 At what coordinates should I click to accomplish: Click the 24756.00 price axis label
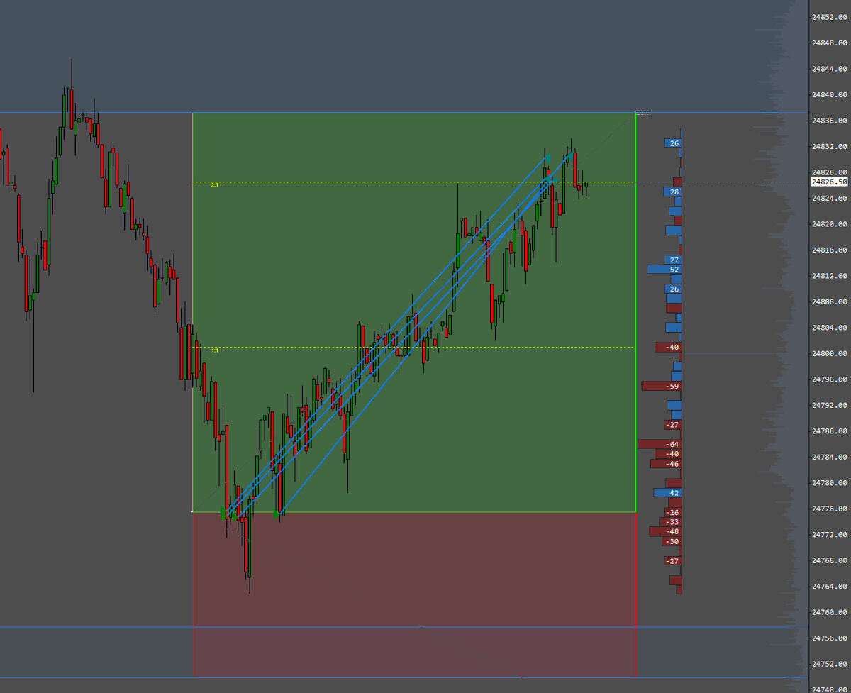click(x=830, y=638)
